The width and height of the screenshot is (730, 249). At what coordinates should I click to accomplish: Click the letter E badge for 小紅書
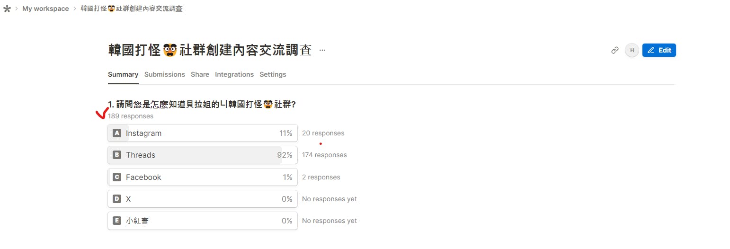pos(117,221)
